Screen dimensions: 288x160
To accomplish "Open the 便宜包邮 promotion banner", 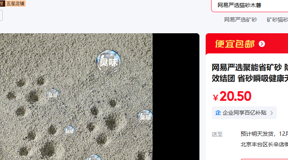I will tap(247, 44).
